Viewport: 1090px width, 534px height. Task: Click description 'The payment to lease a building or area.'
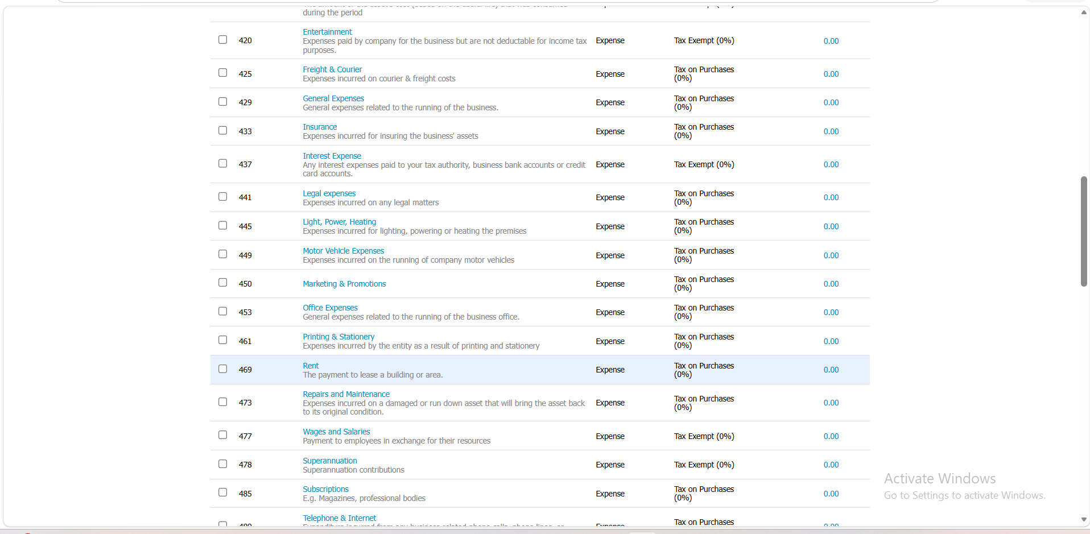[x=373, y=375]
